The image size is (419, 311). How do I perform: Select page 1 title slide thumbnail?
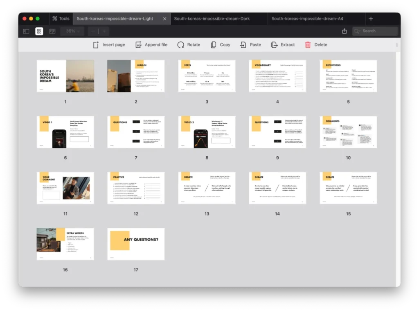(x=65, y=76)
